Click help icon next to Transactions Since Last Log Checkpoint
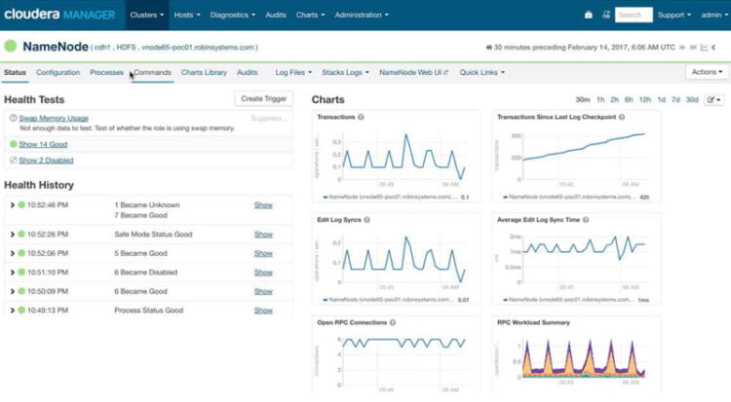Viewport: 731px width, 402px height. (622, 117)
